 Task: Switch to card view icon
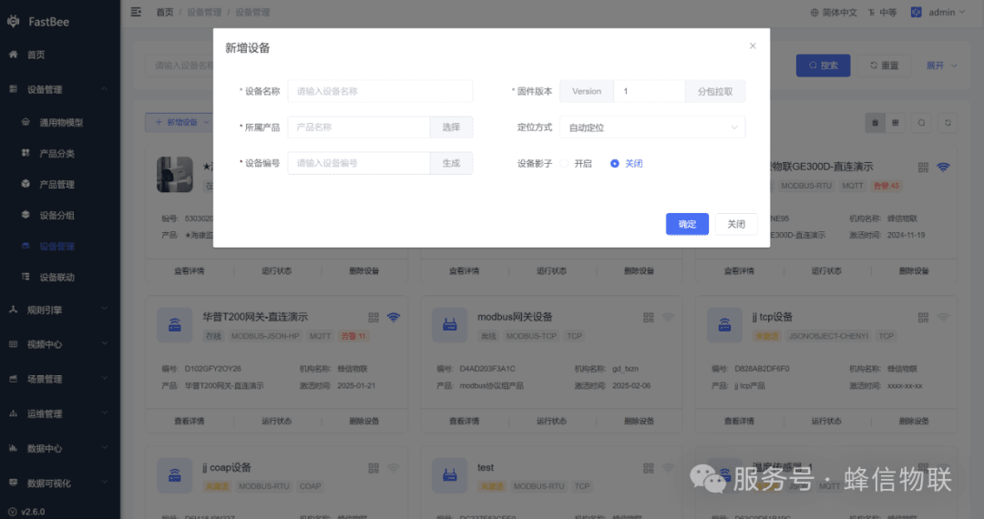[x=875, y=123]
